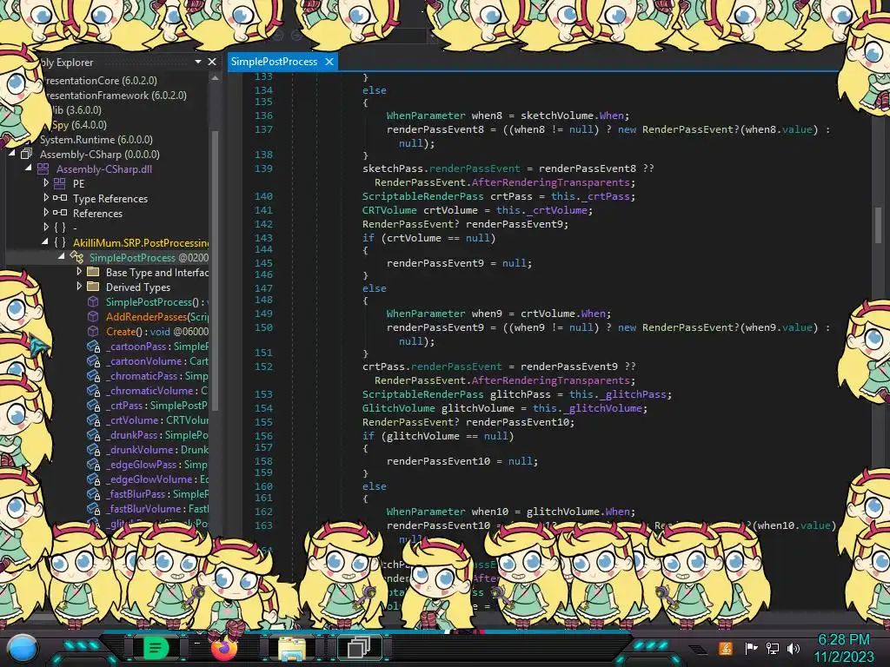The width and height of the screenshot is (890, 667).
Task: Select the PresentationFramework (6.0.2.0) assembly
Action: coord(116,96)
